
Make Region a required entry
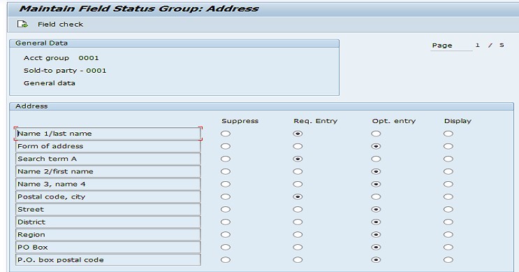coord(298,234)
